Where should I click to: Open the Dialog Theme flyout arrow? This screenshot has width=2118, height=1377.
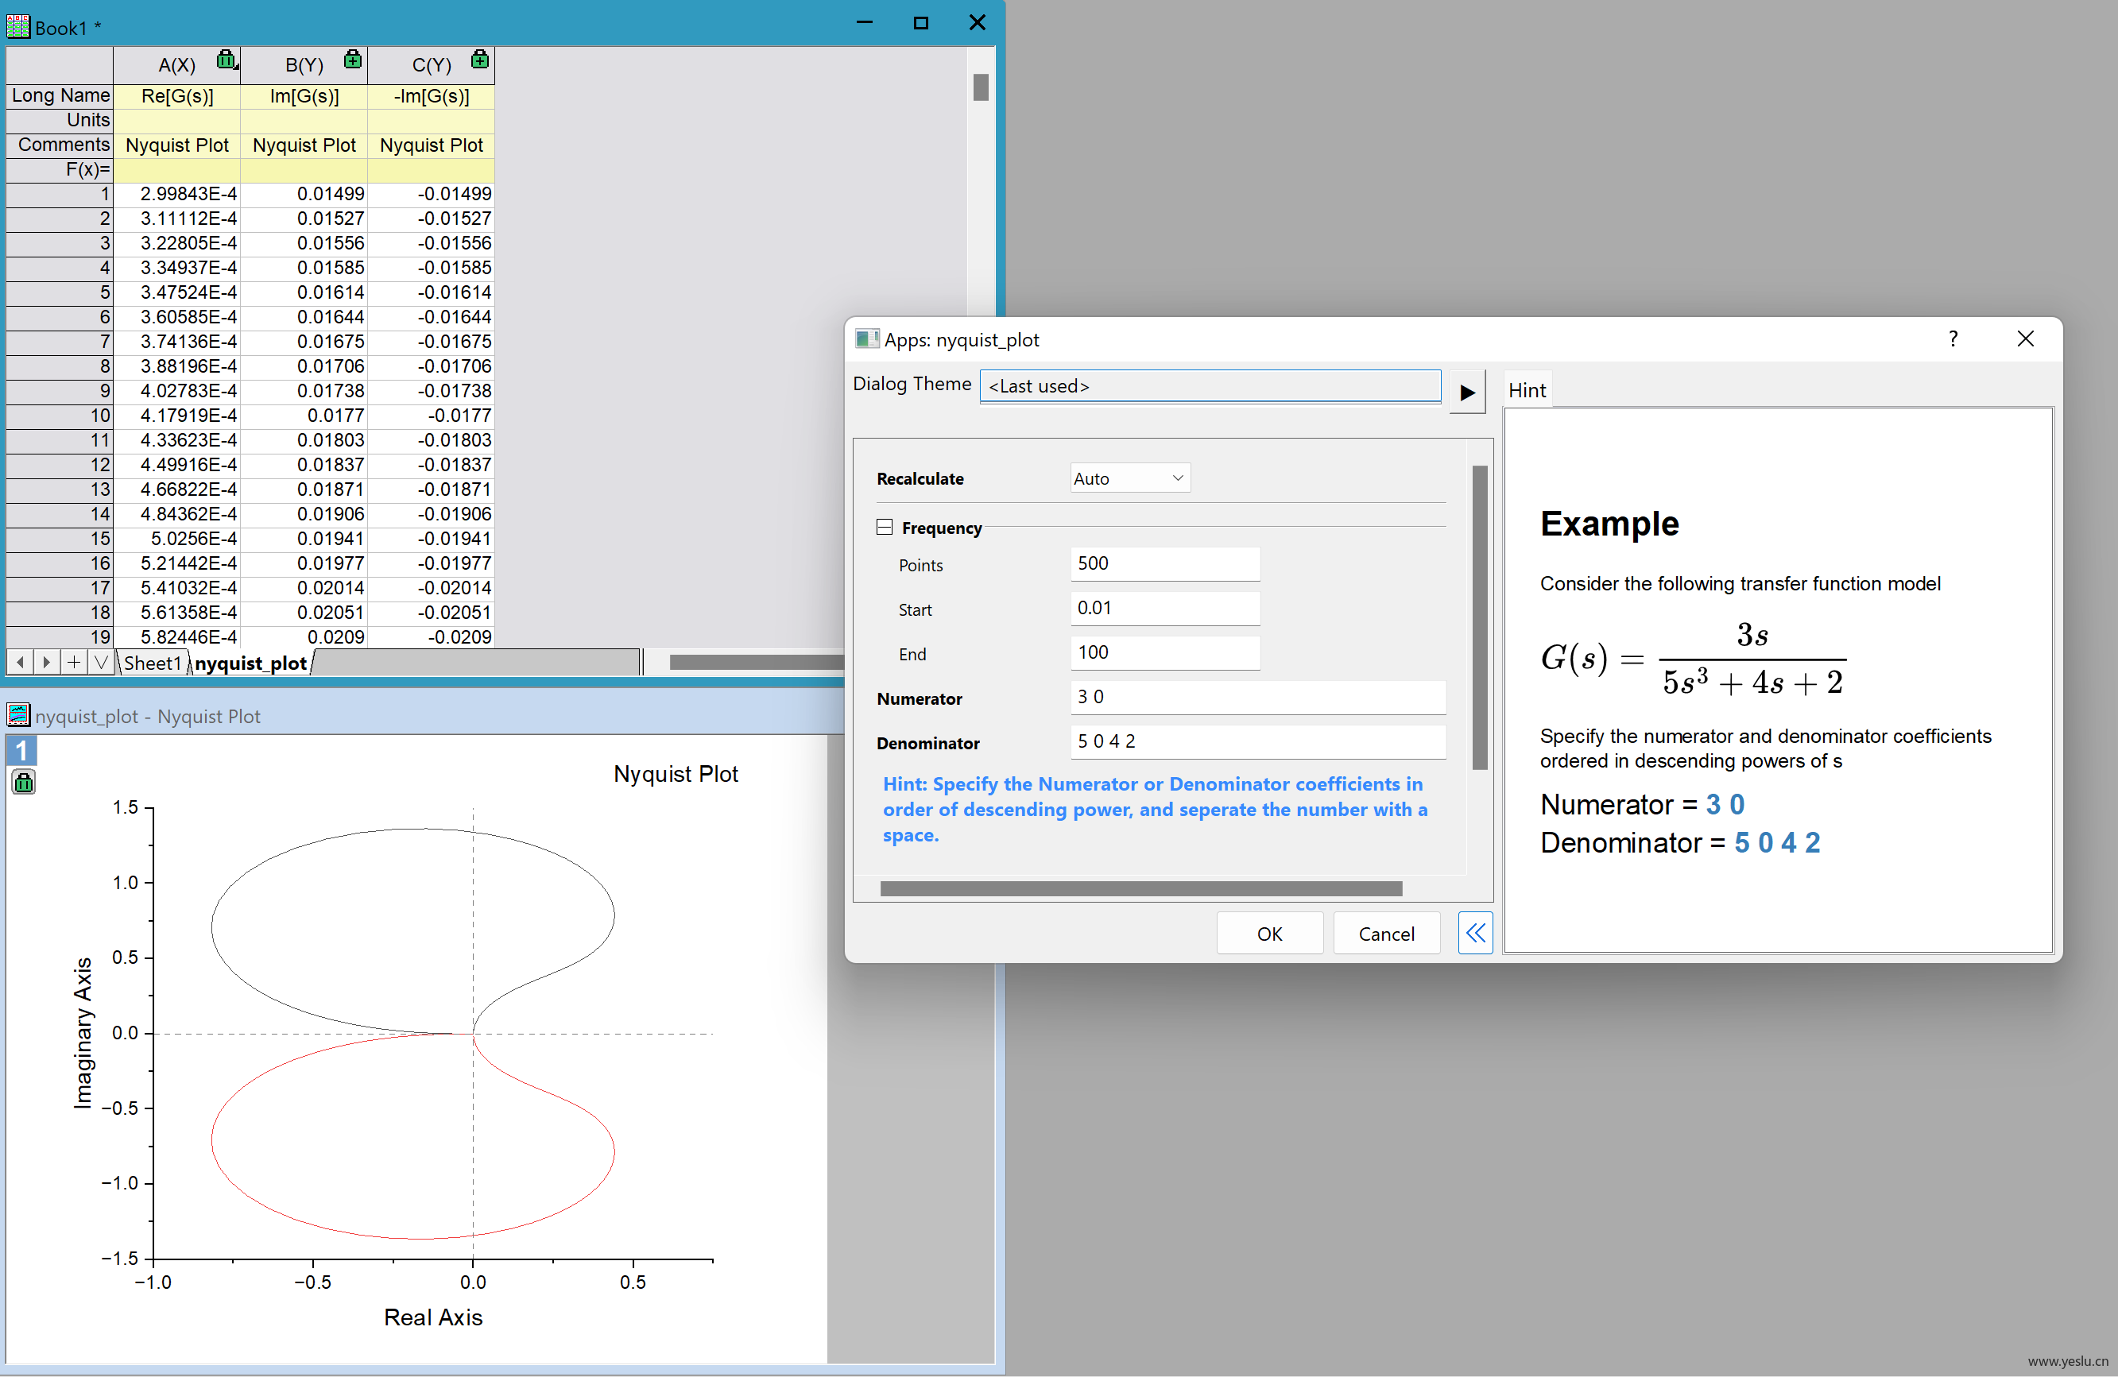pos(1467,393)
